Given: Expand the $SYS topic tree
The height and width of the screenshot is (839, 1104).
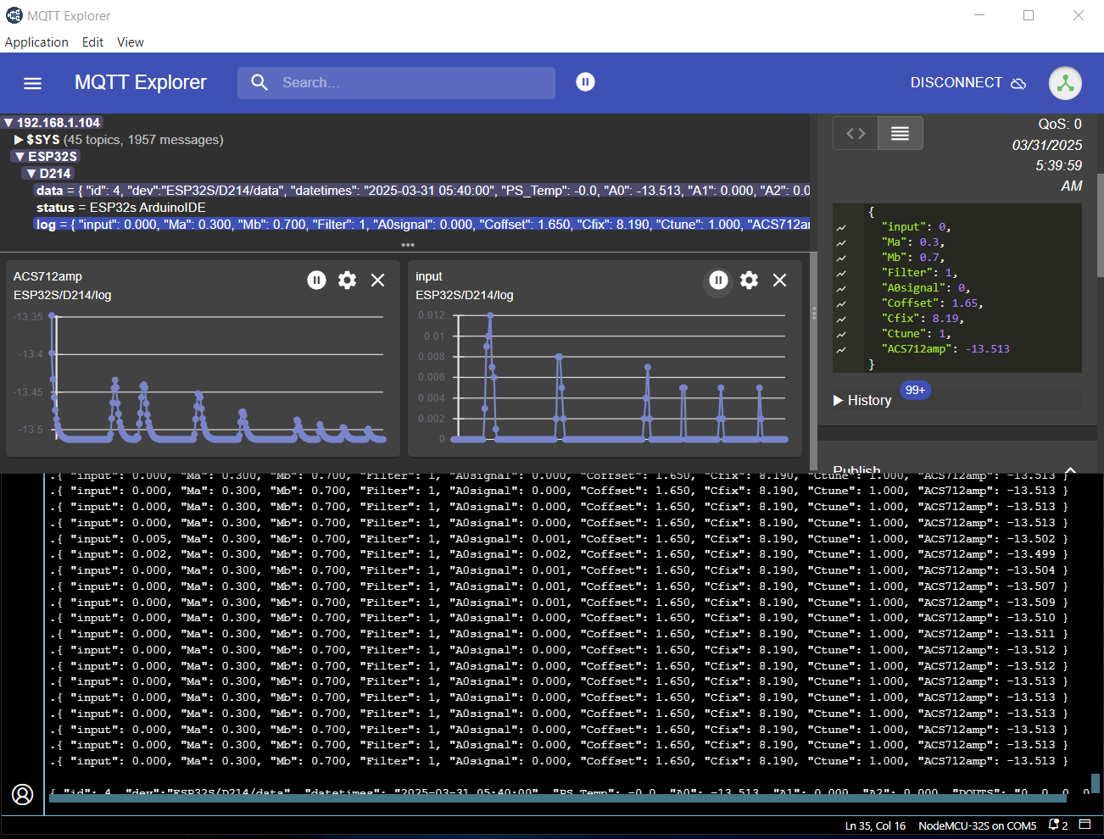Looking at the screenshot, I should tap(19, 140).
